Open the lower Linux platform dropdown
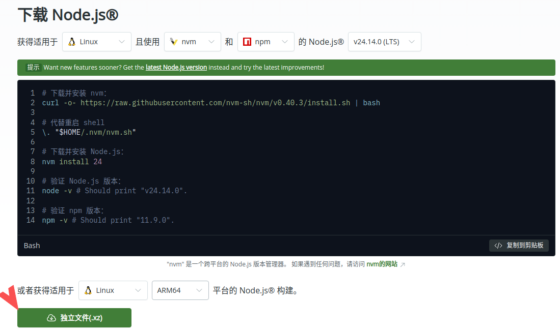 tap(113, 290)
